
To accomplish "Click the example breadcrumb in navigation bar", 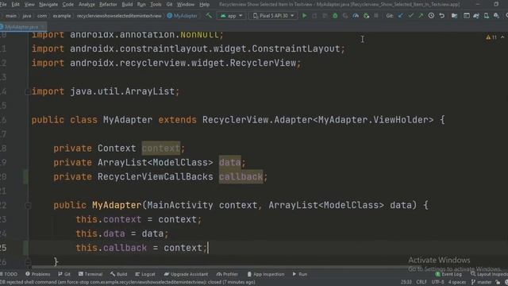I will click(62, 16).
